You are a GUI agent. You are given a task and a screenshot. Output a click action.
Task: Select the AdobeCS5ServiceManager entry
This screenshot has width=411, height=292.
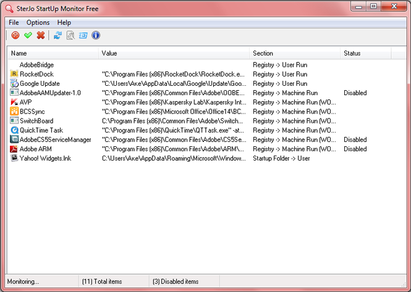point(55,140)
